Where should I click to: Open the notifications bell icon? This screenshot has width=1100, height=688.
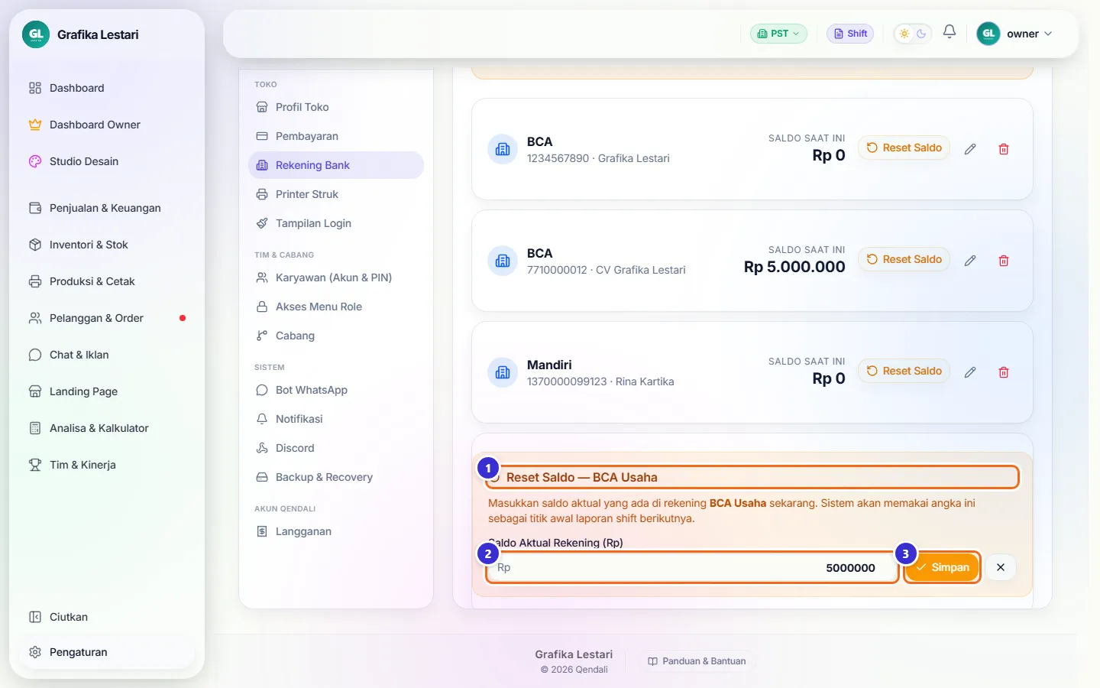tap(950, 32)
